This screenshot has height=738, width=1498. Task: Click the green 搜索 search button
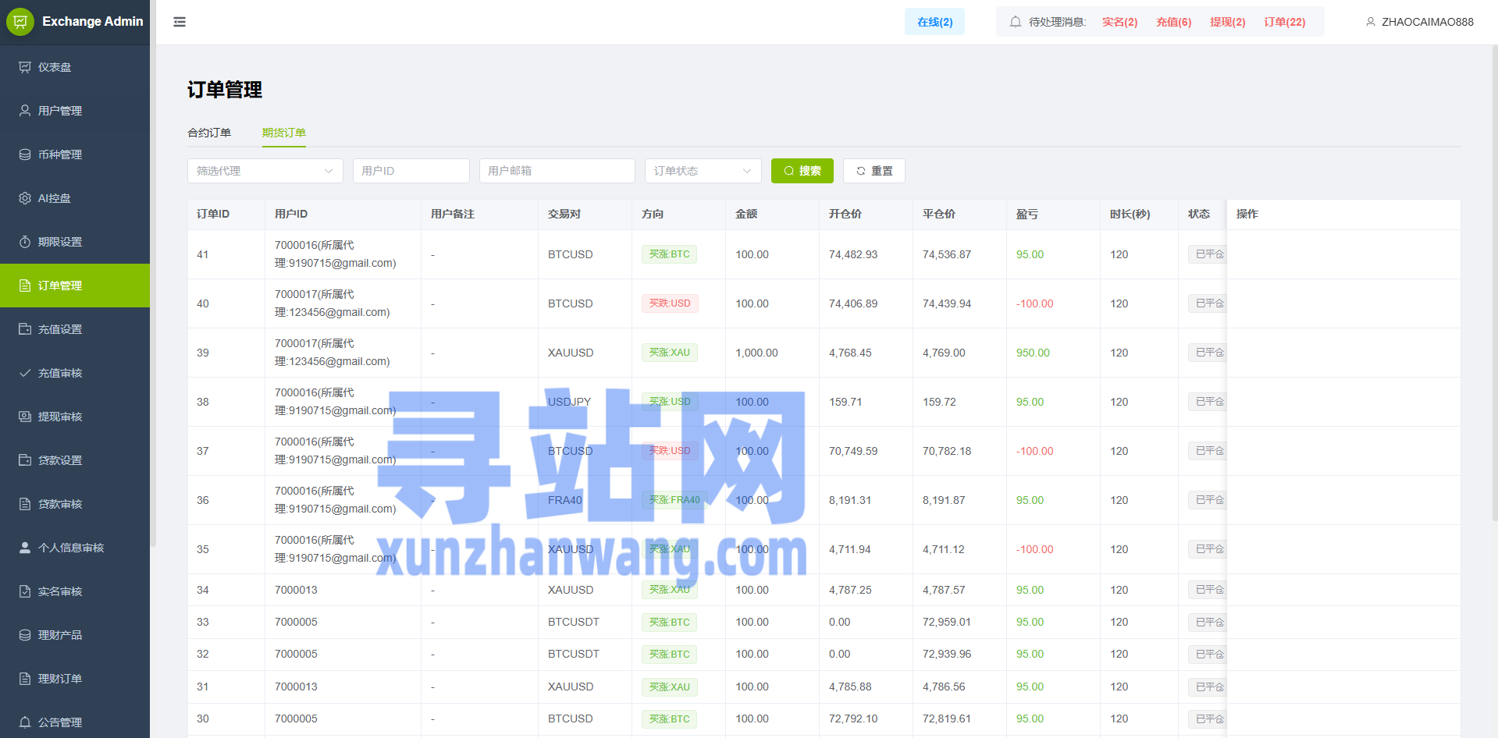(802, 171)
